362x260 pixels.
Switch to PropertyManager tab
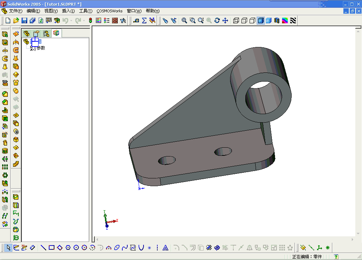(x=36, y=34)
